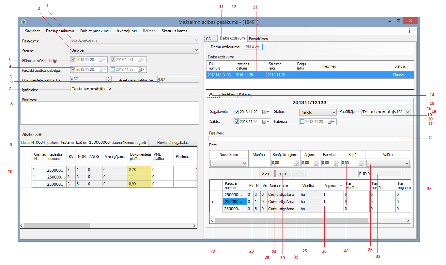
Task: Switch to the Pavadzīmes tab
Action: point(258,39)
